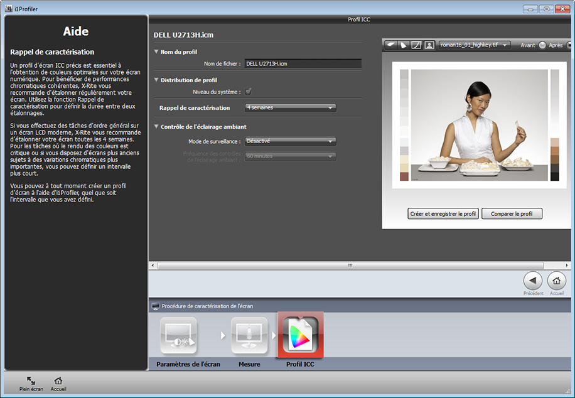This screenshot has height=398, width=575.
Task: Click the preview photo of the woman
Action: tap(480, 125)
